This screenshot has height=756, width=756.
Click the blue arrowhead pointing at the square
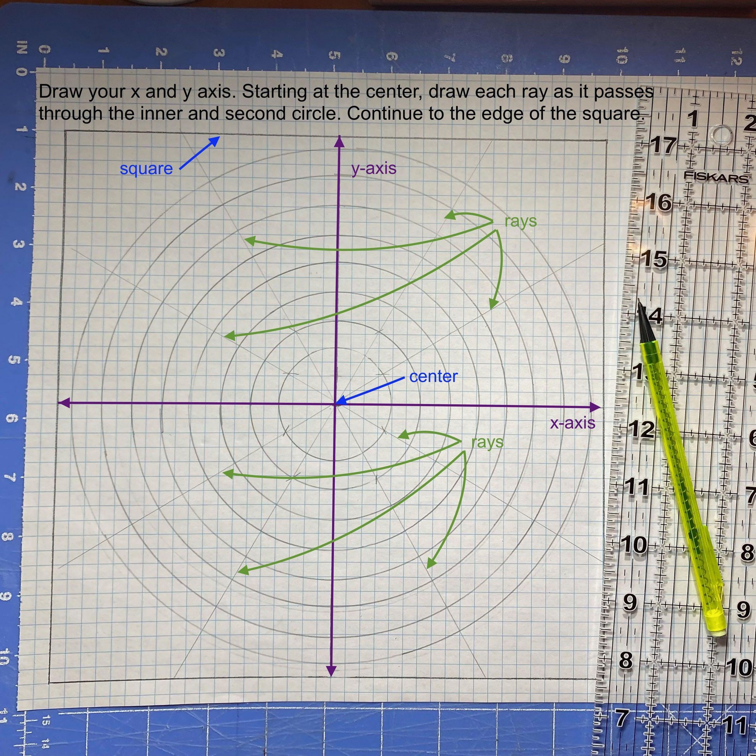point(215,140)
